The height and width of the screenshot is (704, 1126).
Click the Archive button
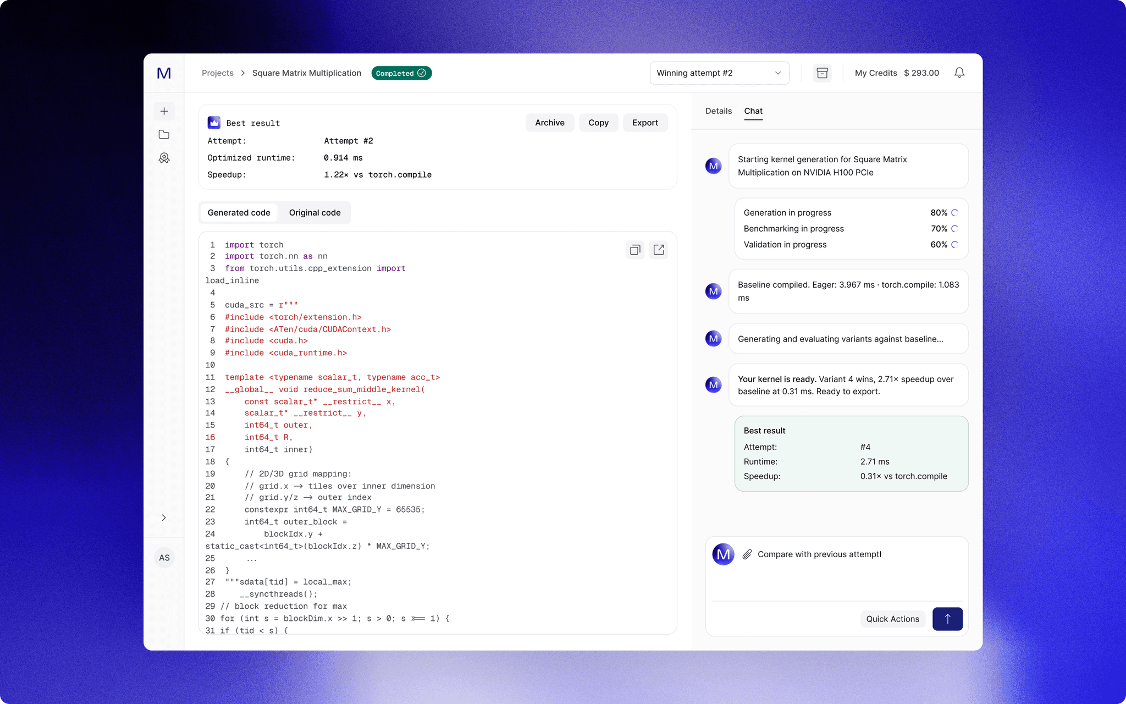coord(549,123)
